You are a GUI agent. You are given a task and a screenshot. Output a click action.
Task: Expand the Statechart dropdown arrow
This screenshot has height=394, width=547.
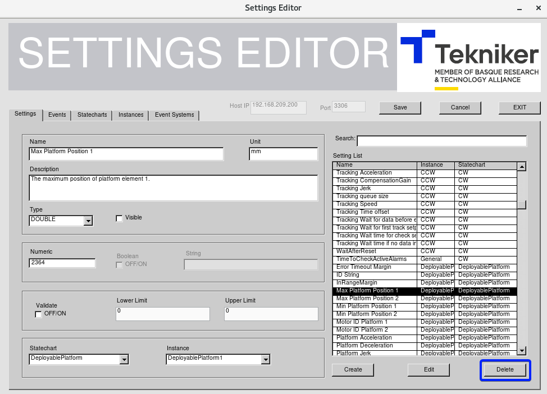(124, 359)
